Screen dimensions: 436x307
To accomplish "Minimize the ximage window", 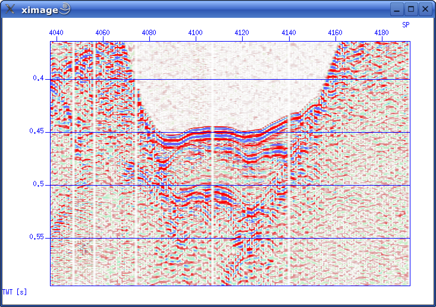I will coord(397,9).
